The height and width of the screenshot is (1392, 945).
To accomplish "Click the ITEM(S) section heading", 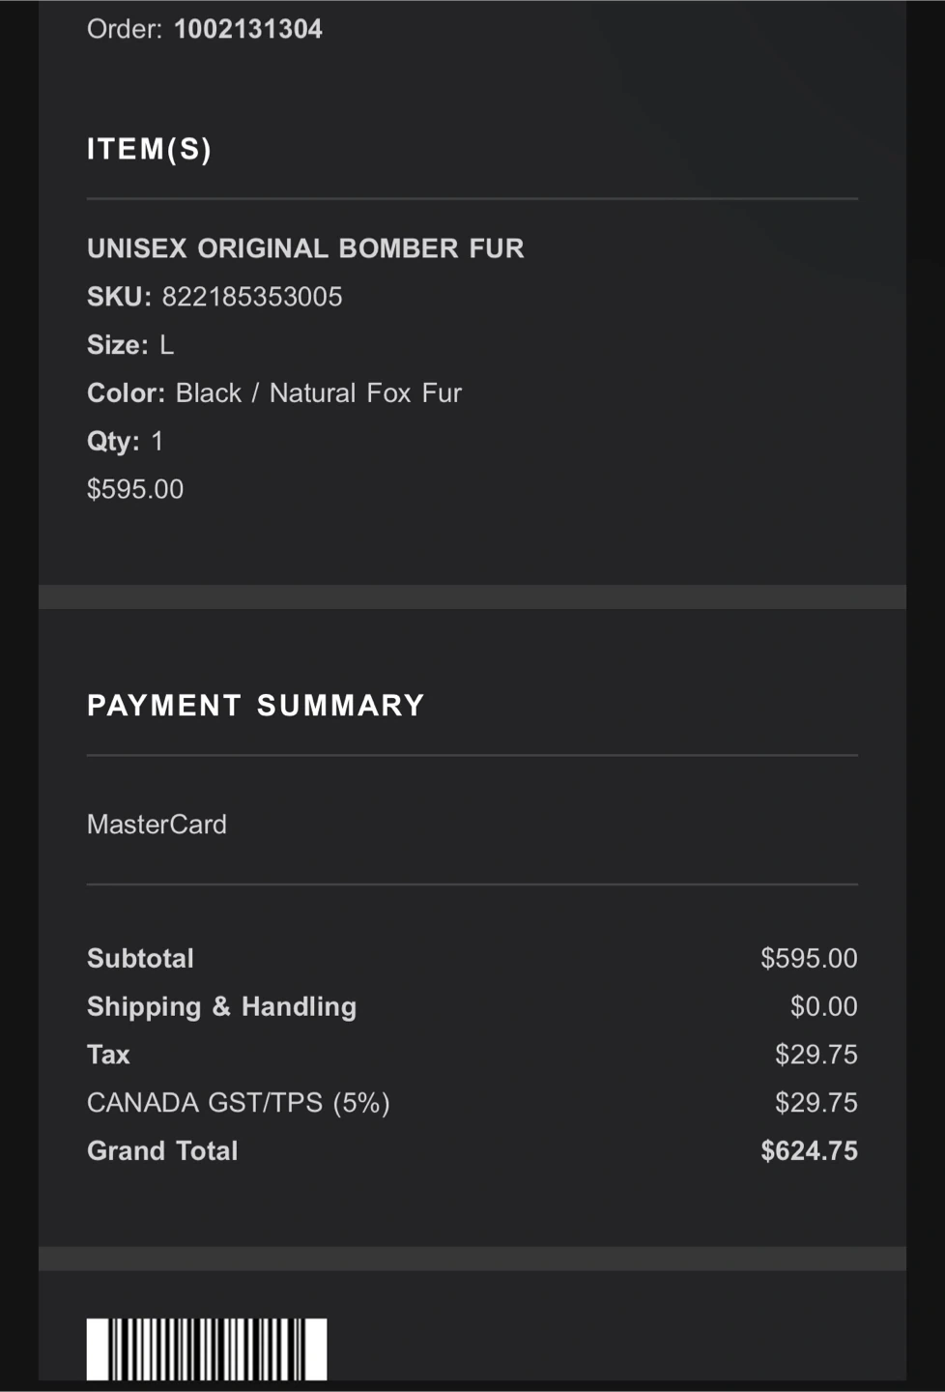I will tap(149, 149).
